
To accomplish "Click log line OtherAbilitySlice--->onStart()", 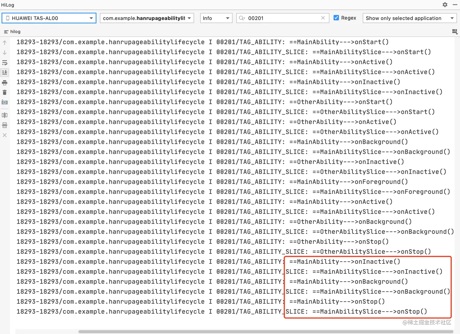I will tap(225, 112).
